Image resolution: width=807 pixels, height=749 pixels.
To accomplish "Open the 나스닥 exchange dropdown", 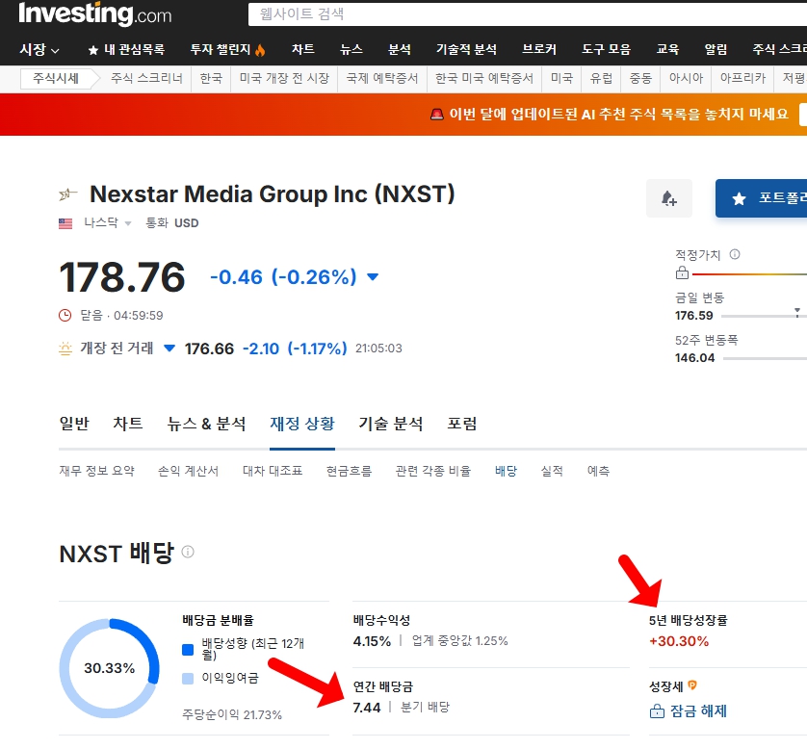I will pyautogui.click(x=108, y=222).
